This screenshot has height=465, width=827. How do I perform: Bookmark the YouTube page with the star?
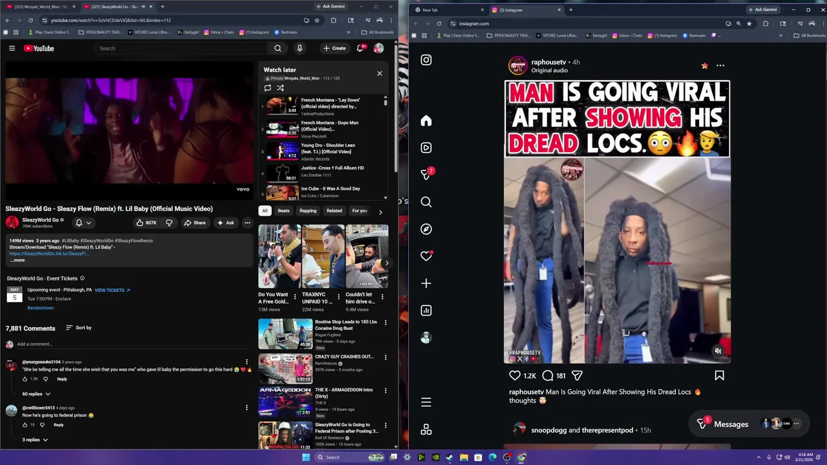[x=317, y=20]
